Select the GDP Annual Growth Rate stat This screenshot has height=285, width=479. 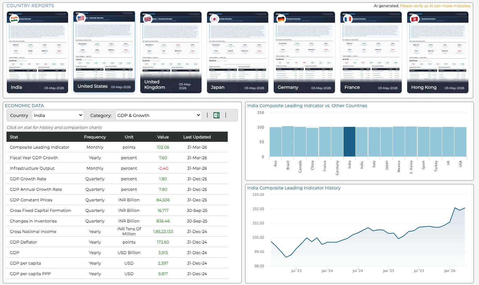tap(117, 189)
